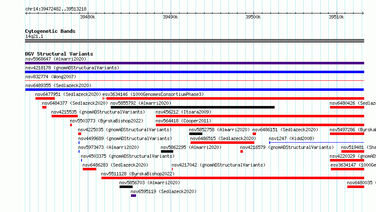This screenshot has height=212, width=376.
Task: Click nsv5862295 (Almarri2020) label
Action: [191, 147]
